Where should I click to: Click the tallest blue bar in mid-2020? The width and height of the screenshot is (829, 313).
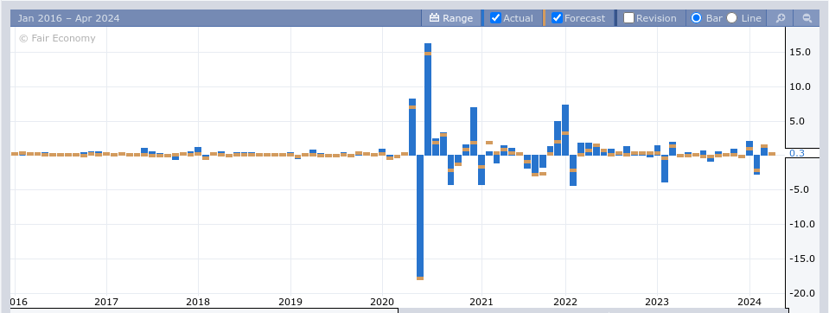(x=428, y=99)
